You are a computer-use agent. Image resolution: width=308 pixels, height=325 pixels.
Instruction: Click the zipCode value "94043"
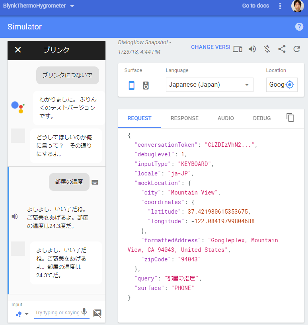(x=189, y=259)
